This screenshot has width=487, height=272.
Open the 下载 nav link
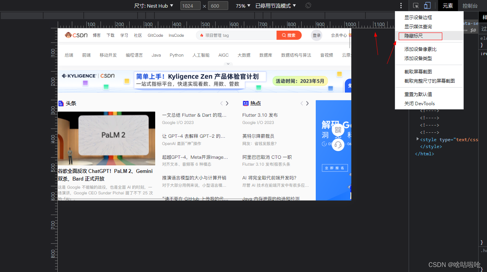[110, 35]
